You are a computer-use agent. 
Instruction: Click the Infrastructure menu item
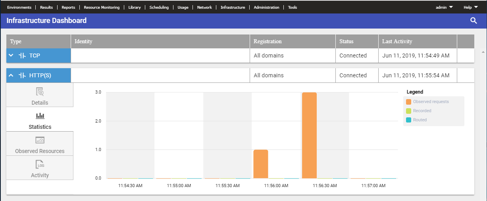[233, 7]
